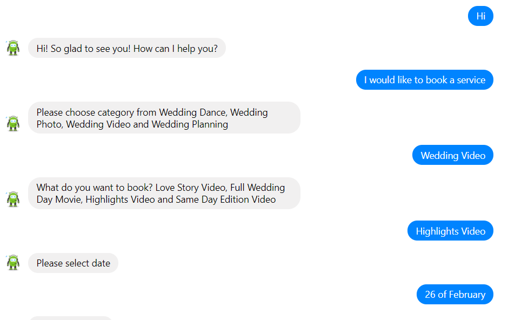Click the 'What do you want to book?' message
508x320 pixels.
point(164,193)
